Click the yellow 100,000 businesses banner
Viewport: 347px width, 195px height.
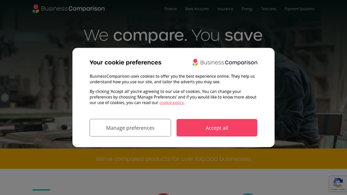[174, 159]
